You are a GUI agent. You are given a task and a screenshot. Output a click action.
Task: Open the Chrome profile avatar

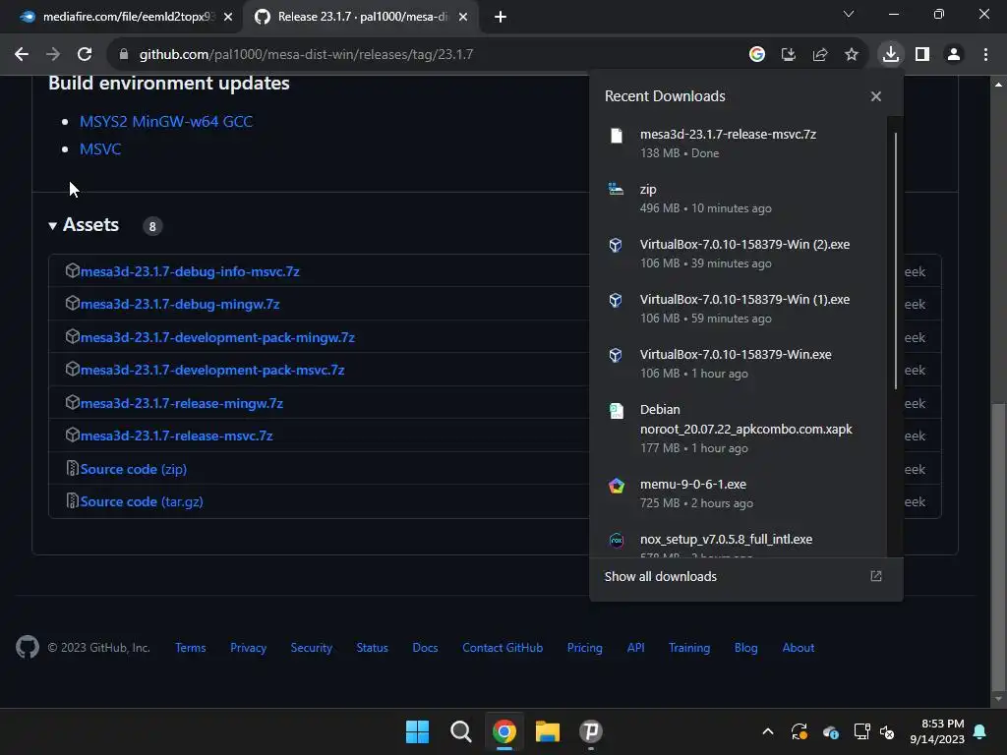coord(954,55)
